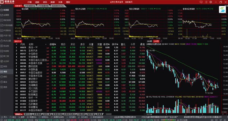Open 自选股 star icon in sidebar
The height and width of the screenshot is (121, 228).
pos(2,10)
